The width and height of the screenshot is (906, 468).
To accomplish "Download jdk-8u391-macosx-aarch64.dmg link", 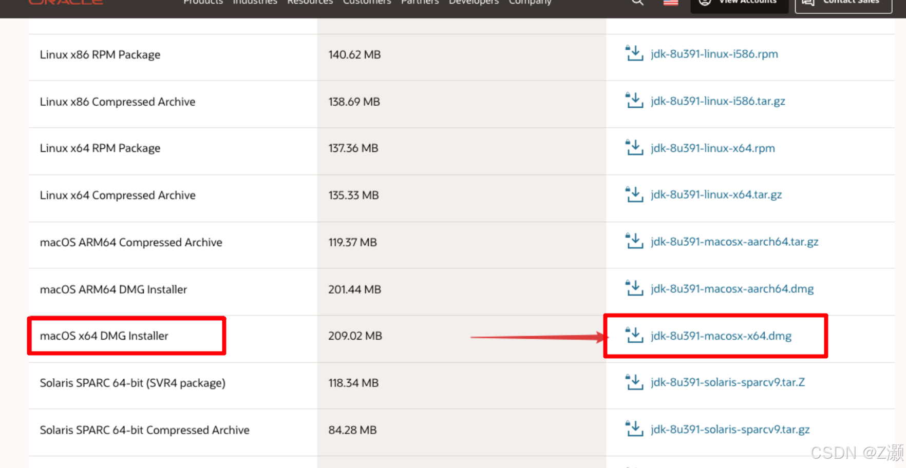I will [732, 289].
